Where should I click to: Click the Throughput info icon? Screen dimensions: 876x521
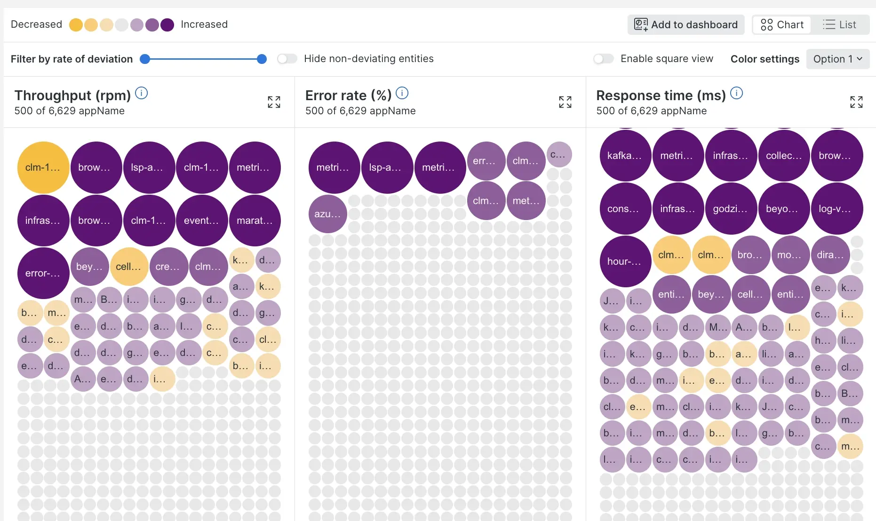[142, 93]
